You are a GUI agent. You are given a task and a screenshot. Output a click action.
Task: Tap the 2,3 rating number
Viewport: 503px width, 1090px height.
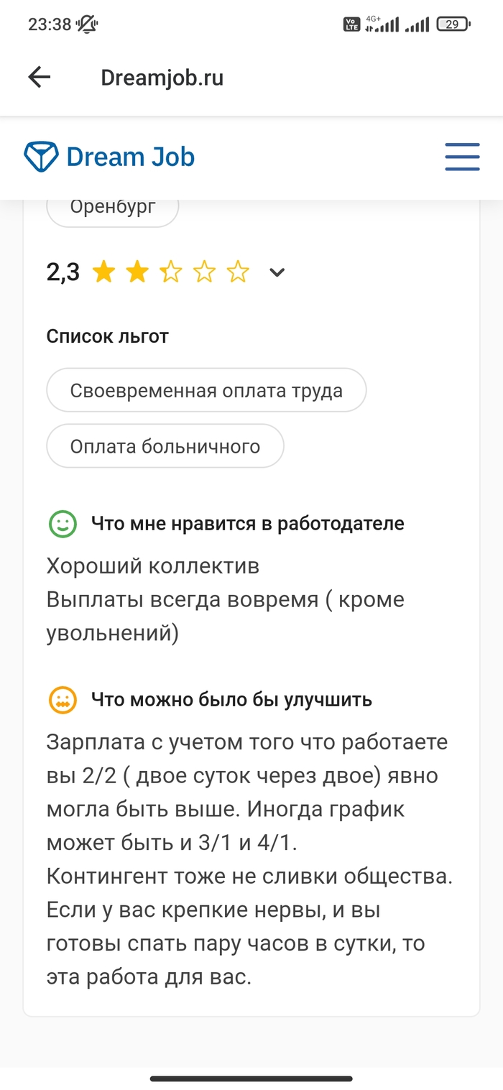(63, 272)
